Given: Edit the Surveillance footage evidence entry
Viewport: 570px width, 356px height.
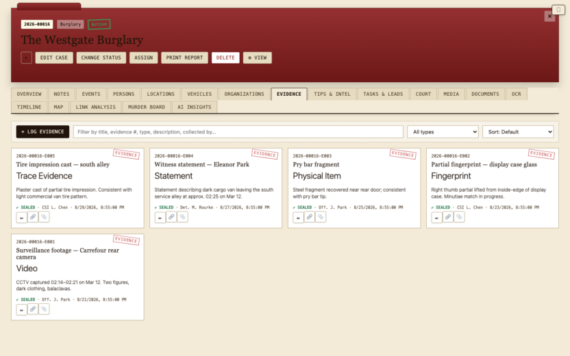Looking at the screenshot, I should [x=21, y=310].
